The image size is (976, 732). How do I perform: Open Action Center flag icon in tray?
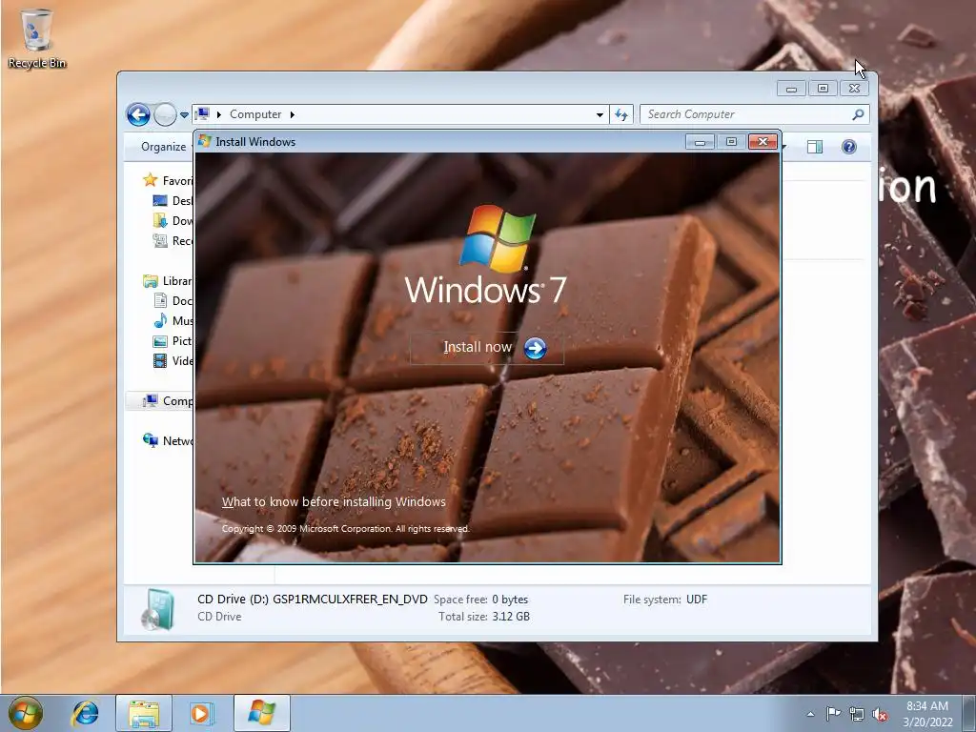click(833, 714)
